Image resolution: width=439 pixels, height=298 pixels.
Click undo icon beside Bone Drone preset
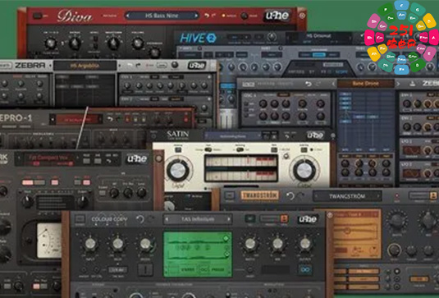point(309,84)
